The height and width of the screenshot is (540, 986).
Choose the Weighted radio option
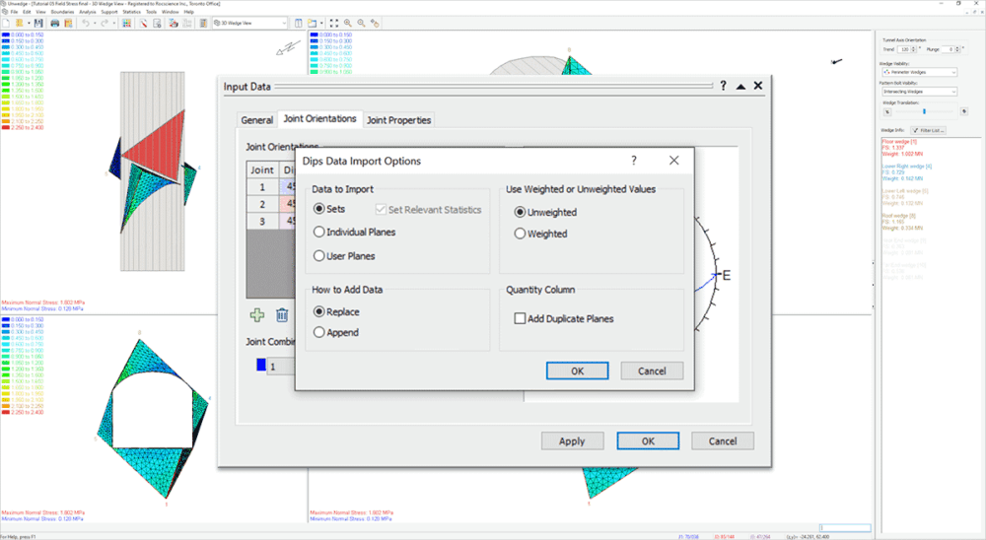tap(521, 234)
